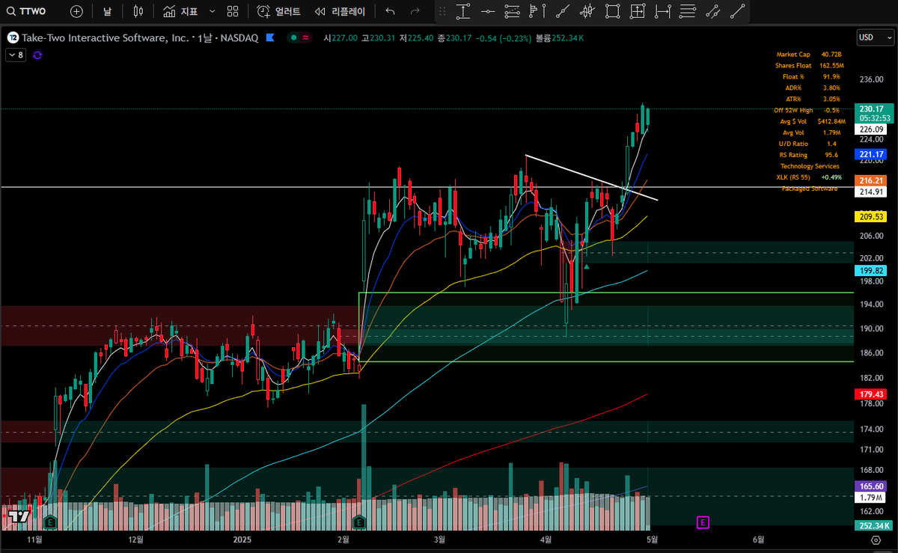This screenshot has width=898, height=553.
Task: Open the candlestick chart type menu
Action: tap(137, 11)
